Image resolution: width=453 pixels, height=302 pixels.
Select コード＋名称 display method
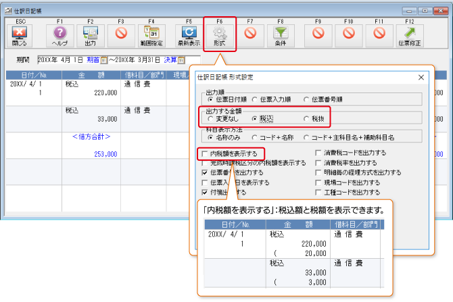[x=253, y=137]
